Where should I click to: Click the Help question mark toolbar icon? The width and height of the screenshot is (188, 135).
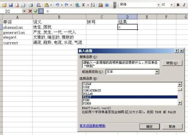107,5
